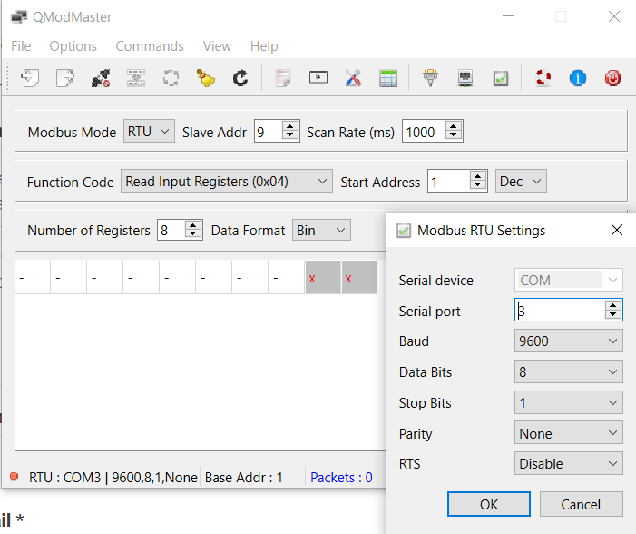Image resolution: width=636 pixels, height=534 pixels.
Task: Click the Connect plug toolbar icon
Action: point(100,78)
